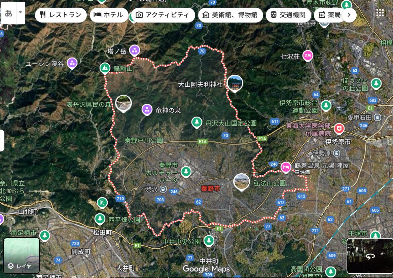Select the 鶴巻温泉 元湯 陣屋 hotel pin
393x278 pixels.
[x=286, y=167]
